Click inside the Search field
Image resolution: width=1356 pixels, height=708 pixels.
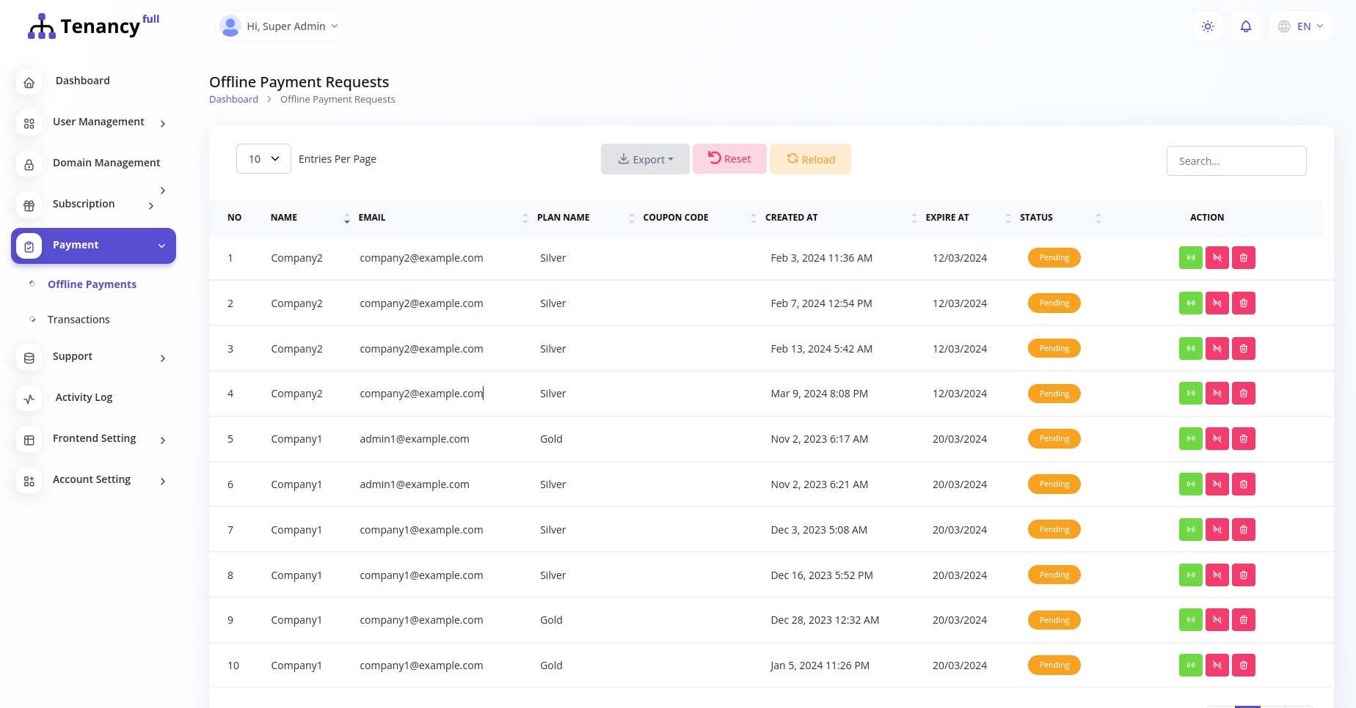[x=1236, y=161]
